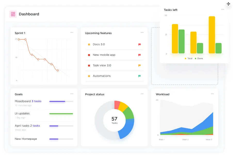
Task: Click the yellow flag on Task view 3.0
Action: pyautogui.click(x=139, y=65)
